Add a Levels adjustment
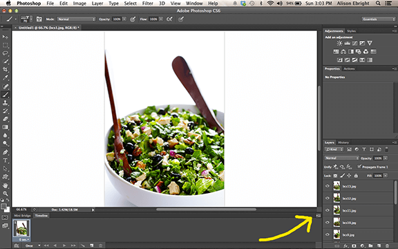This screenshot has height=249, width=398. tap(347, 43)
